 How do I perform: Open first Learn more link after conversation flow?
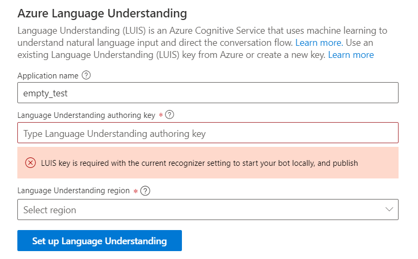coord(319,43)
